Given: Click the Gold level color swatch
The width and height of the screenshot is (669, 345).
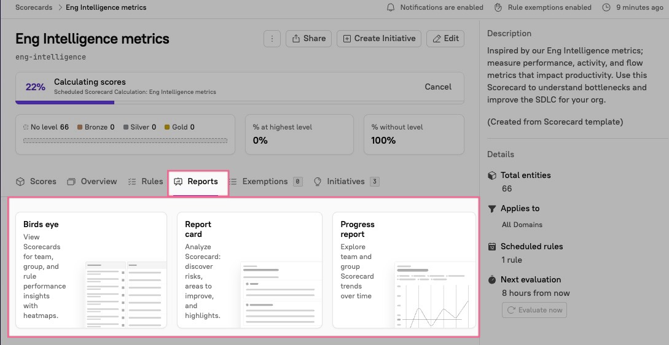Looking at the screenshot, I should tap(167, 127).
